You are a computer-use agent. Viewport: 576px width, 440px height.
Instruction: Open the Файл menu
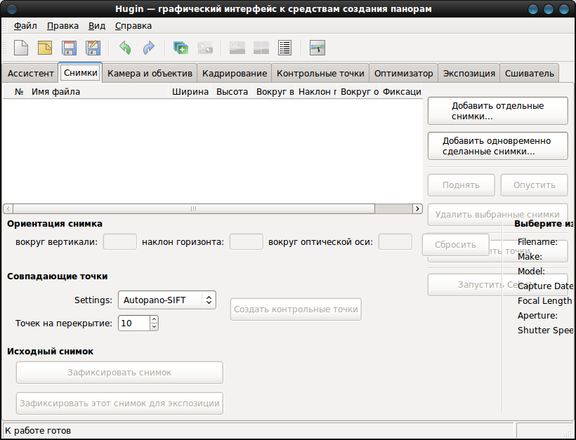(25, 26)
